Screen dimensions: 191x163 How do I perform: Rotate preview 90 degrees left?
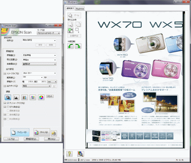(70, 46)
